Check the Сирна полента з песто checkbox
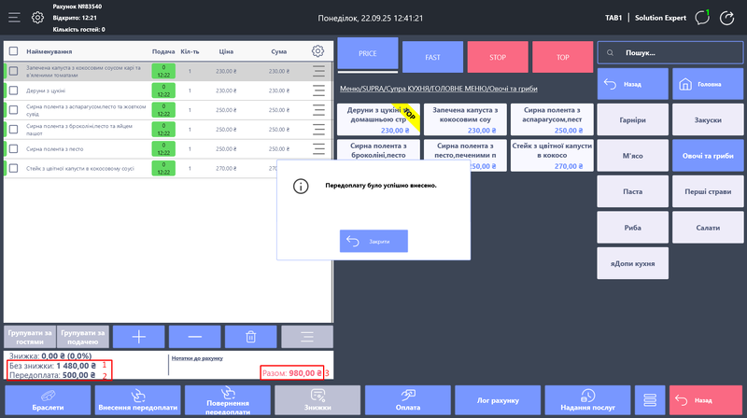This screenshot has height=418, width=747. pos(14,148)
